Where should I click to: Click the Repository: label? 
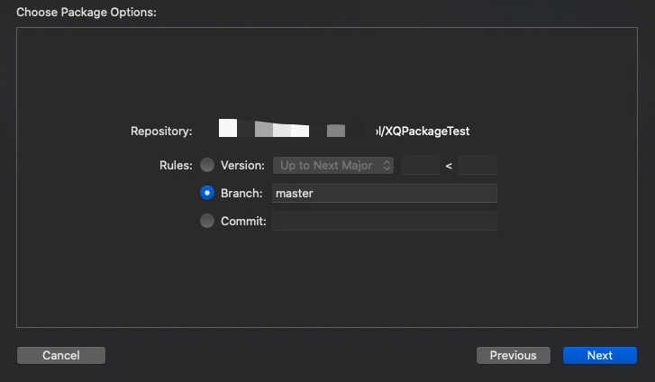[x=161, y=132]
